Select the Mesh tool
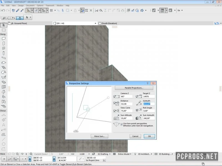 click(x=4, y=106)
